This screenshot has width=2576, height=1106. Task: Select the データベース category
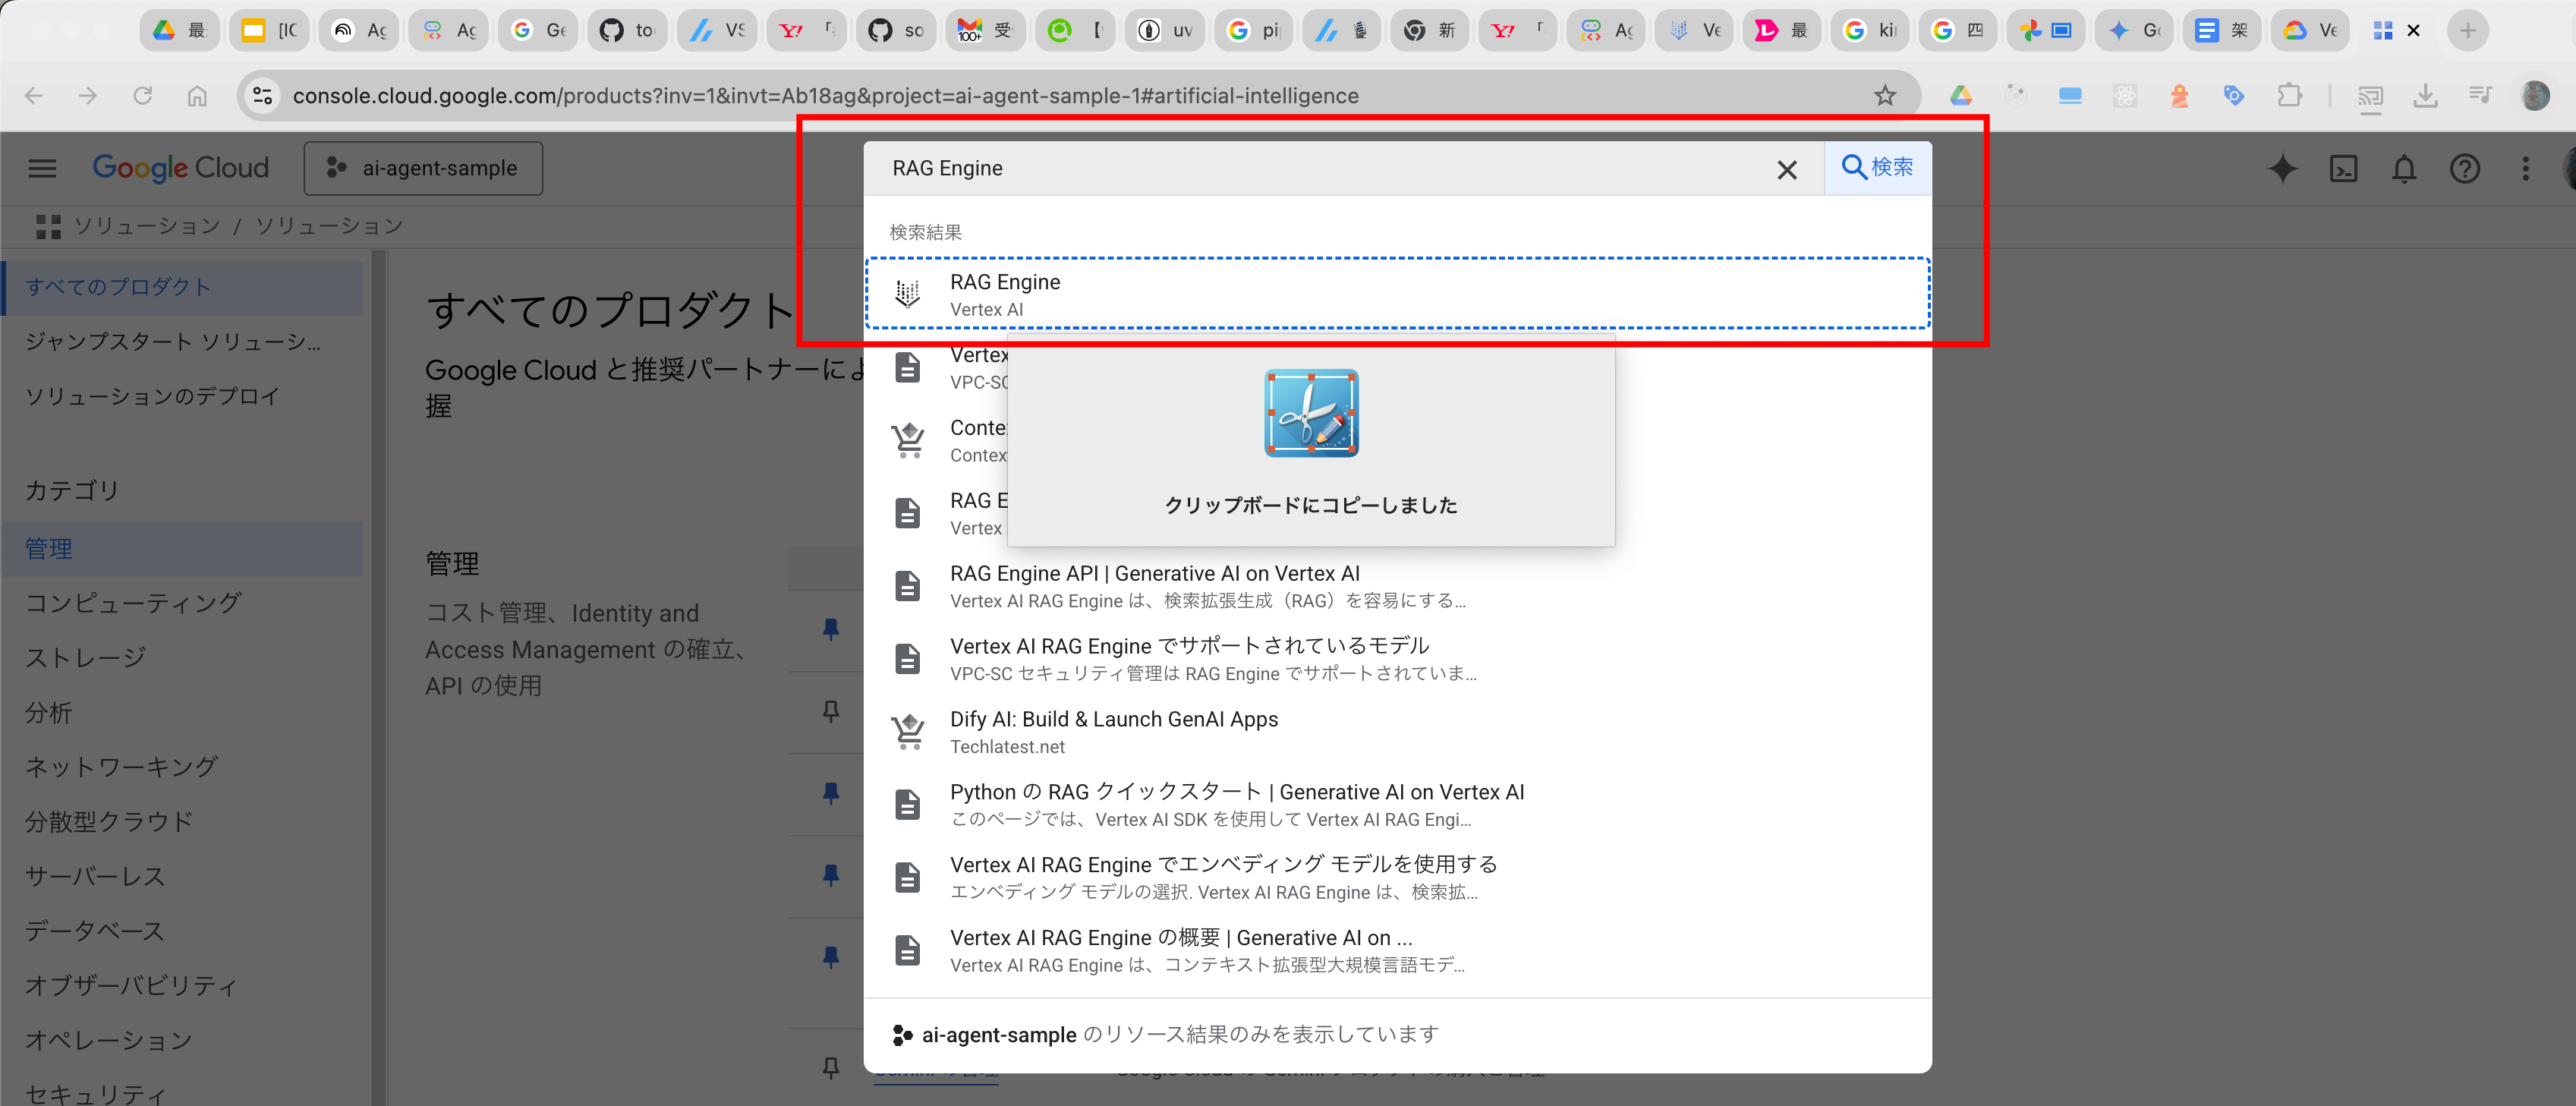click(x=183, y=931)
